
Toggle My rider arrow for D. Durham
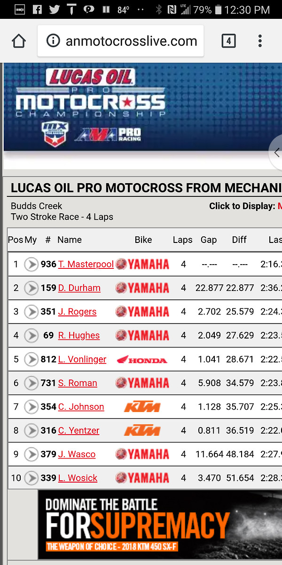[31, 288]
